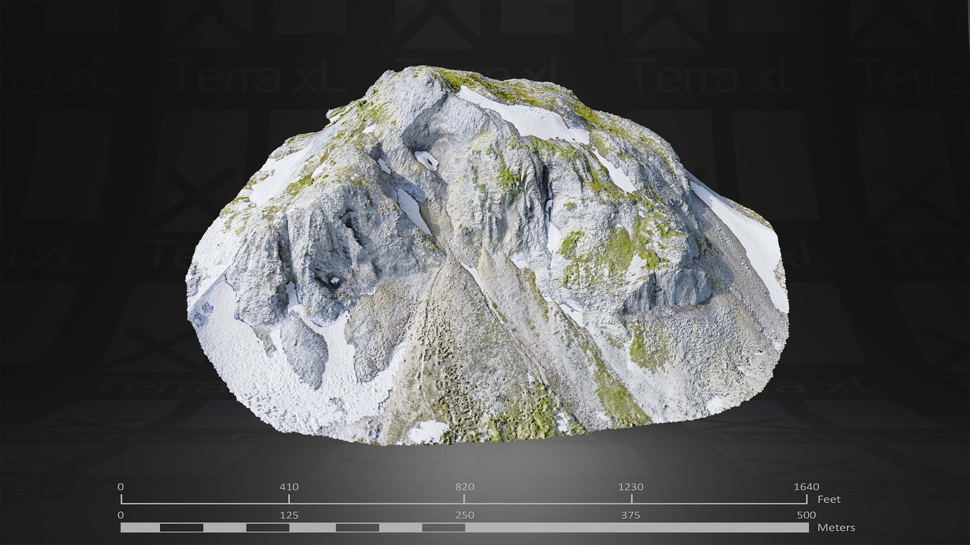Select the "410" tick label on the Feet scale
Image resolution: width=970 pixels, height=545 pixels.
tap(289, 487)
